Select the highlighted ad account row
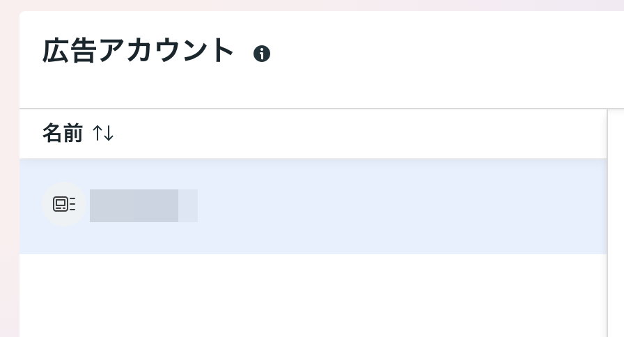 [x=313, y=207]
